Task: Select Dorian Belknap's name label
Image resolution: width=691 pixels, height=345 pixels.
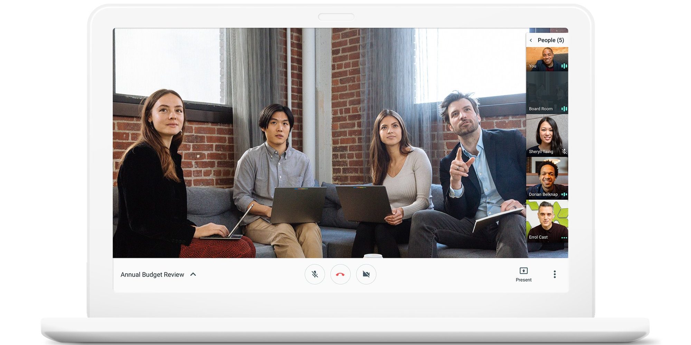Action: pyautogui.click(x=543, y=194)
